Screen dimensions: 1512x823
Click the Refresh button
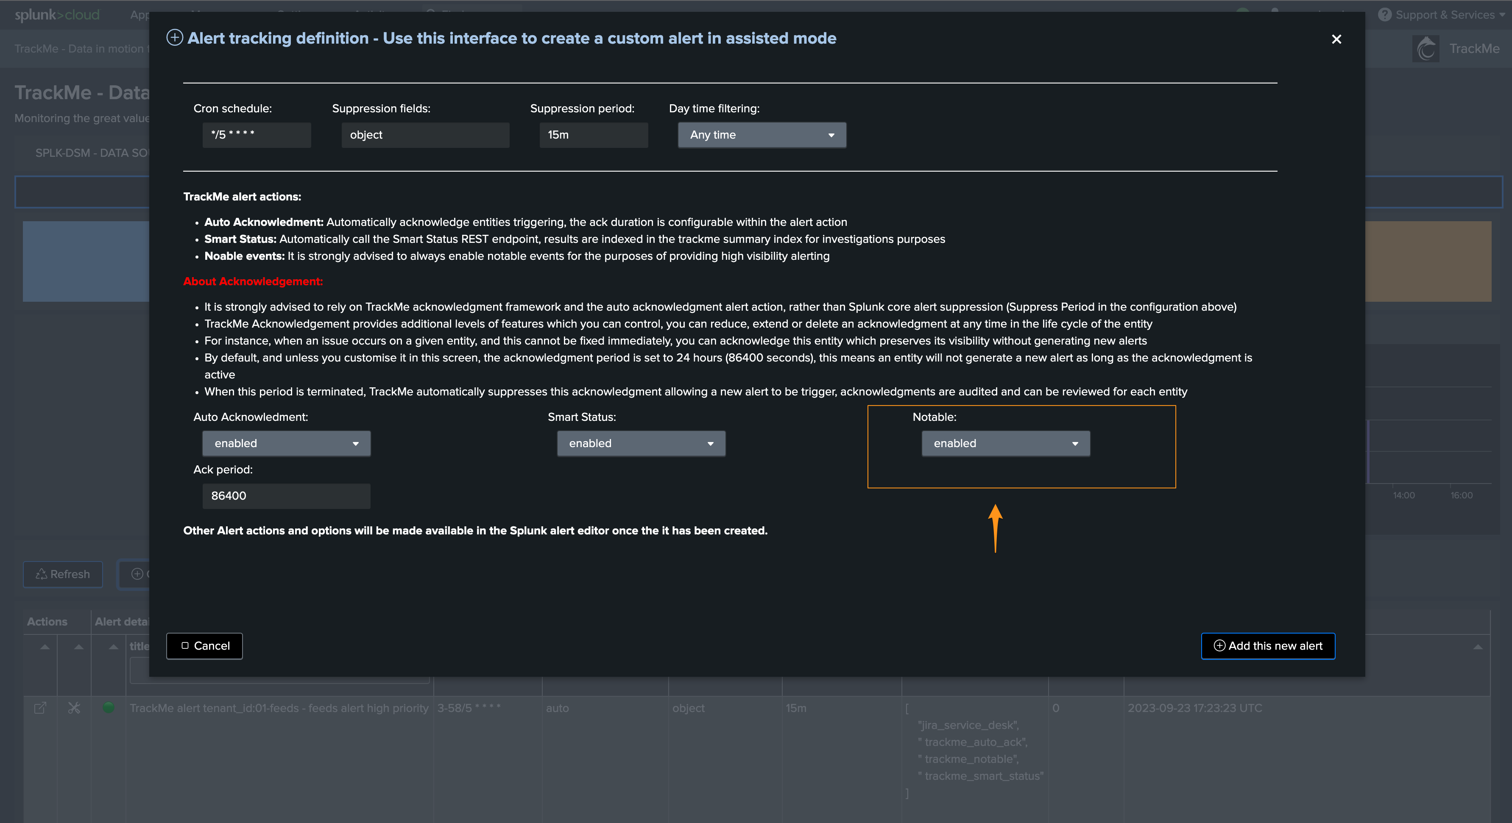click(63, 574)
